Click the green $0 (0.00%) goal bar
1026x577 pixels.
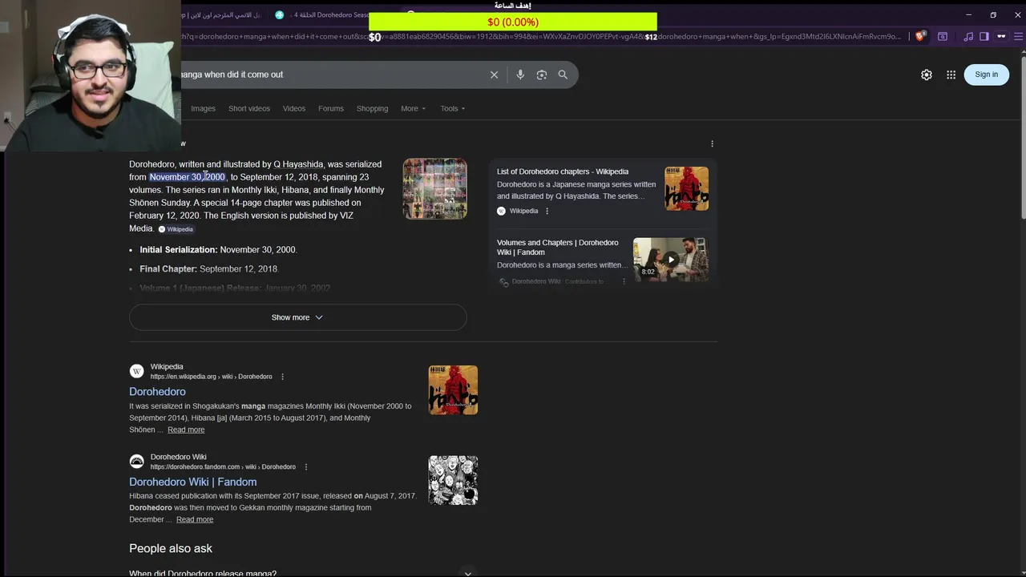(513, 22)
